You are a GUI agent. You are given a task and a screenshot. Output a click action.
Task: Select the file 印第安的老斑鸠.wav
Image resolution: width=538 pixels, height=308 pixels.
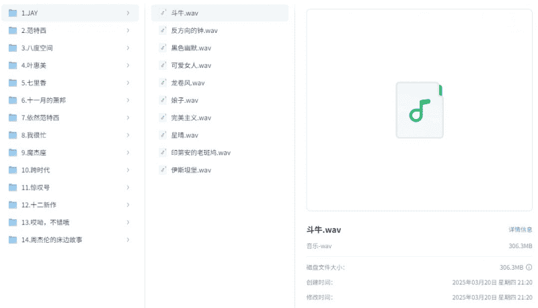point(200,153)
